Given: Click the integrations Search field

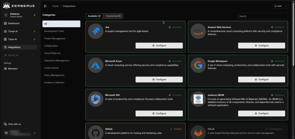Looking at the screenshot, I should (x=262, y=16).
